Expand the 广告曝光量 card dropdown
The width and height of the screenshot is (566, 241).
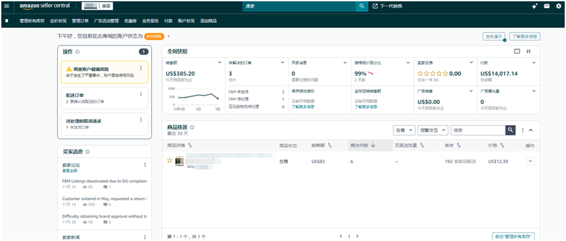(534, 91)
